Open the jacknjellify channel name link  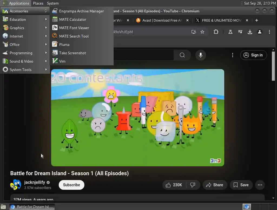coord(35,182)
